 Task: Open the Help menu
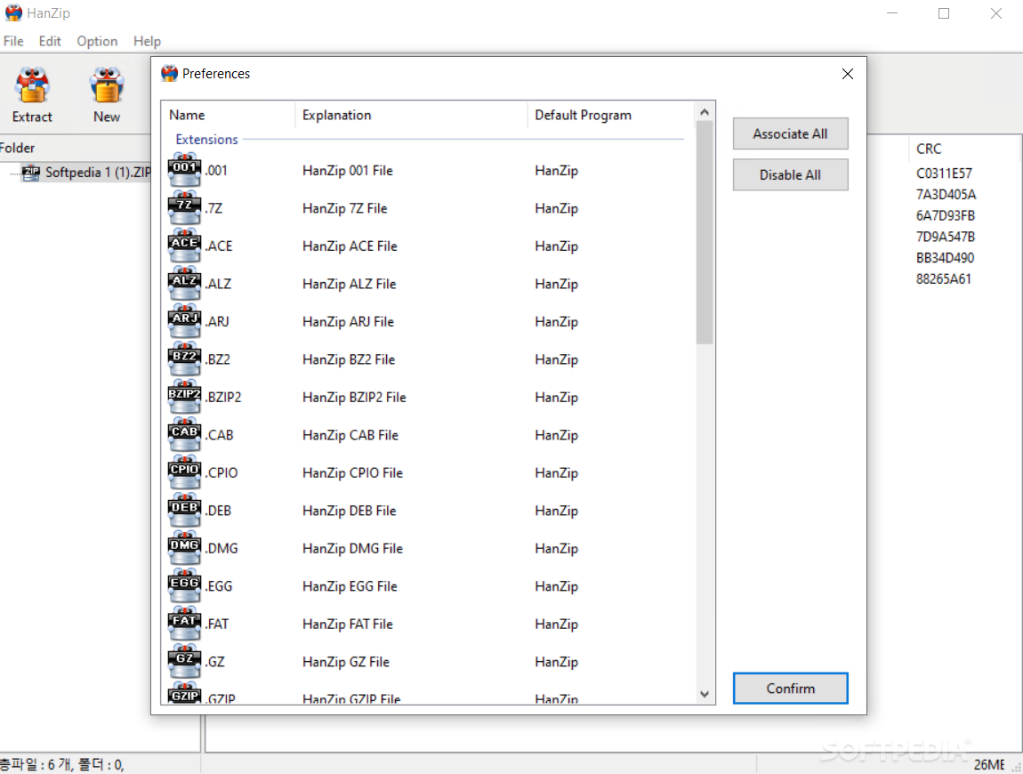147,41
